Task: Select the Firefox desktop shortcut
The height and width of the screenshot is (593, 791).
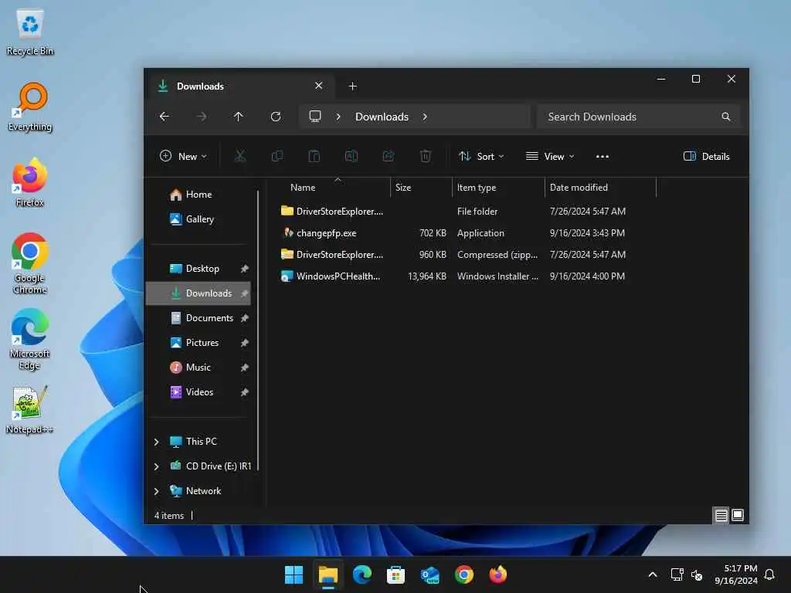Action: click(x=30, y=183)
